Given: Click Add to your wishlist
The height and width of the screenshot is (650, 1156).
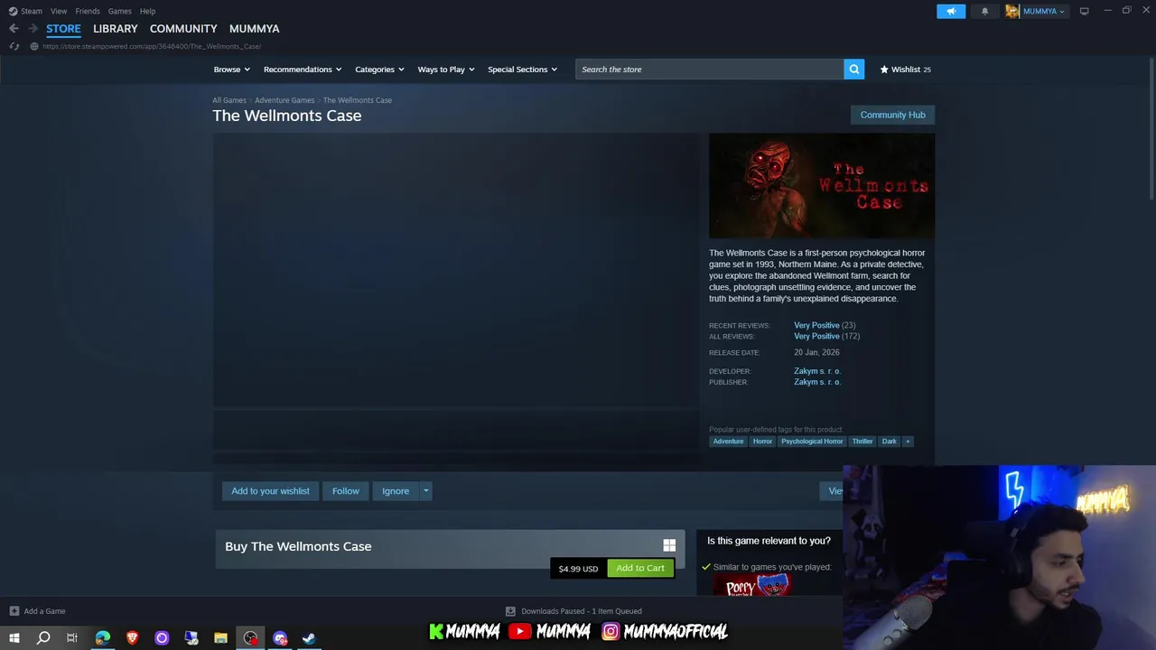Looking at the screenshot, I should pos(270,491).
